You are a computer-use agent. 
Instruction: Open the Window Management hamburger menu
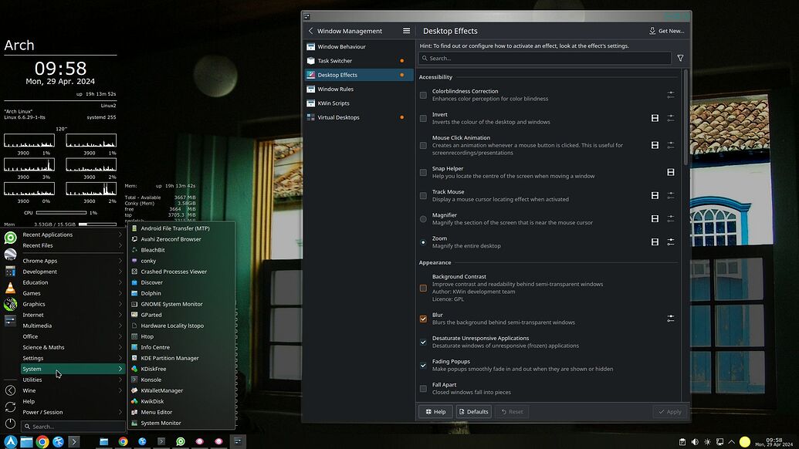(406, 31)
